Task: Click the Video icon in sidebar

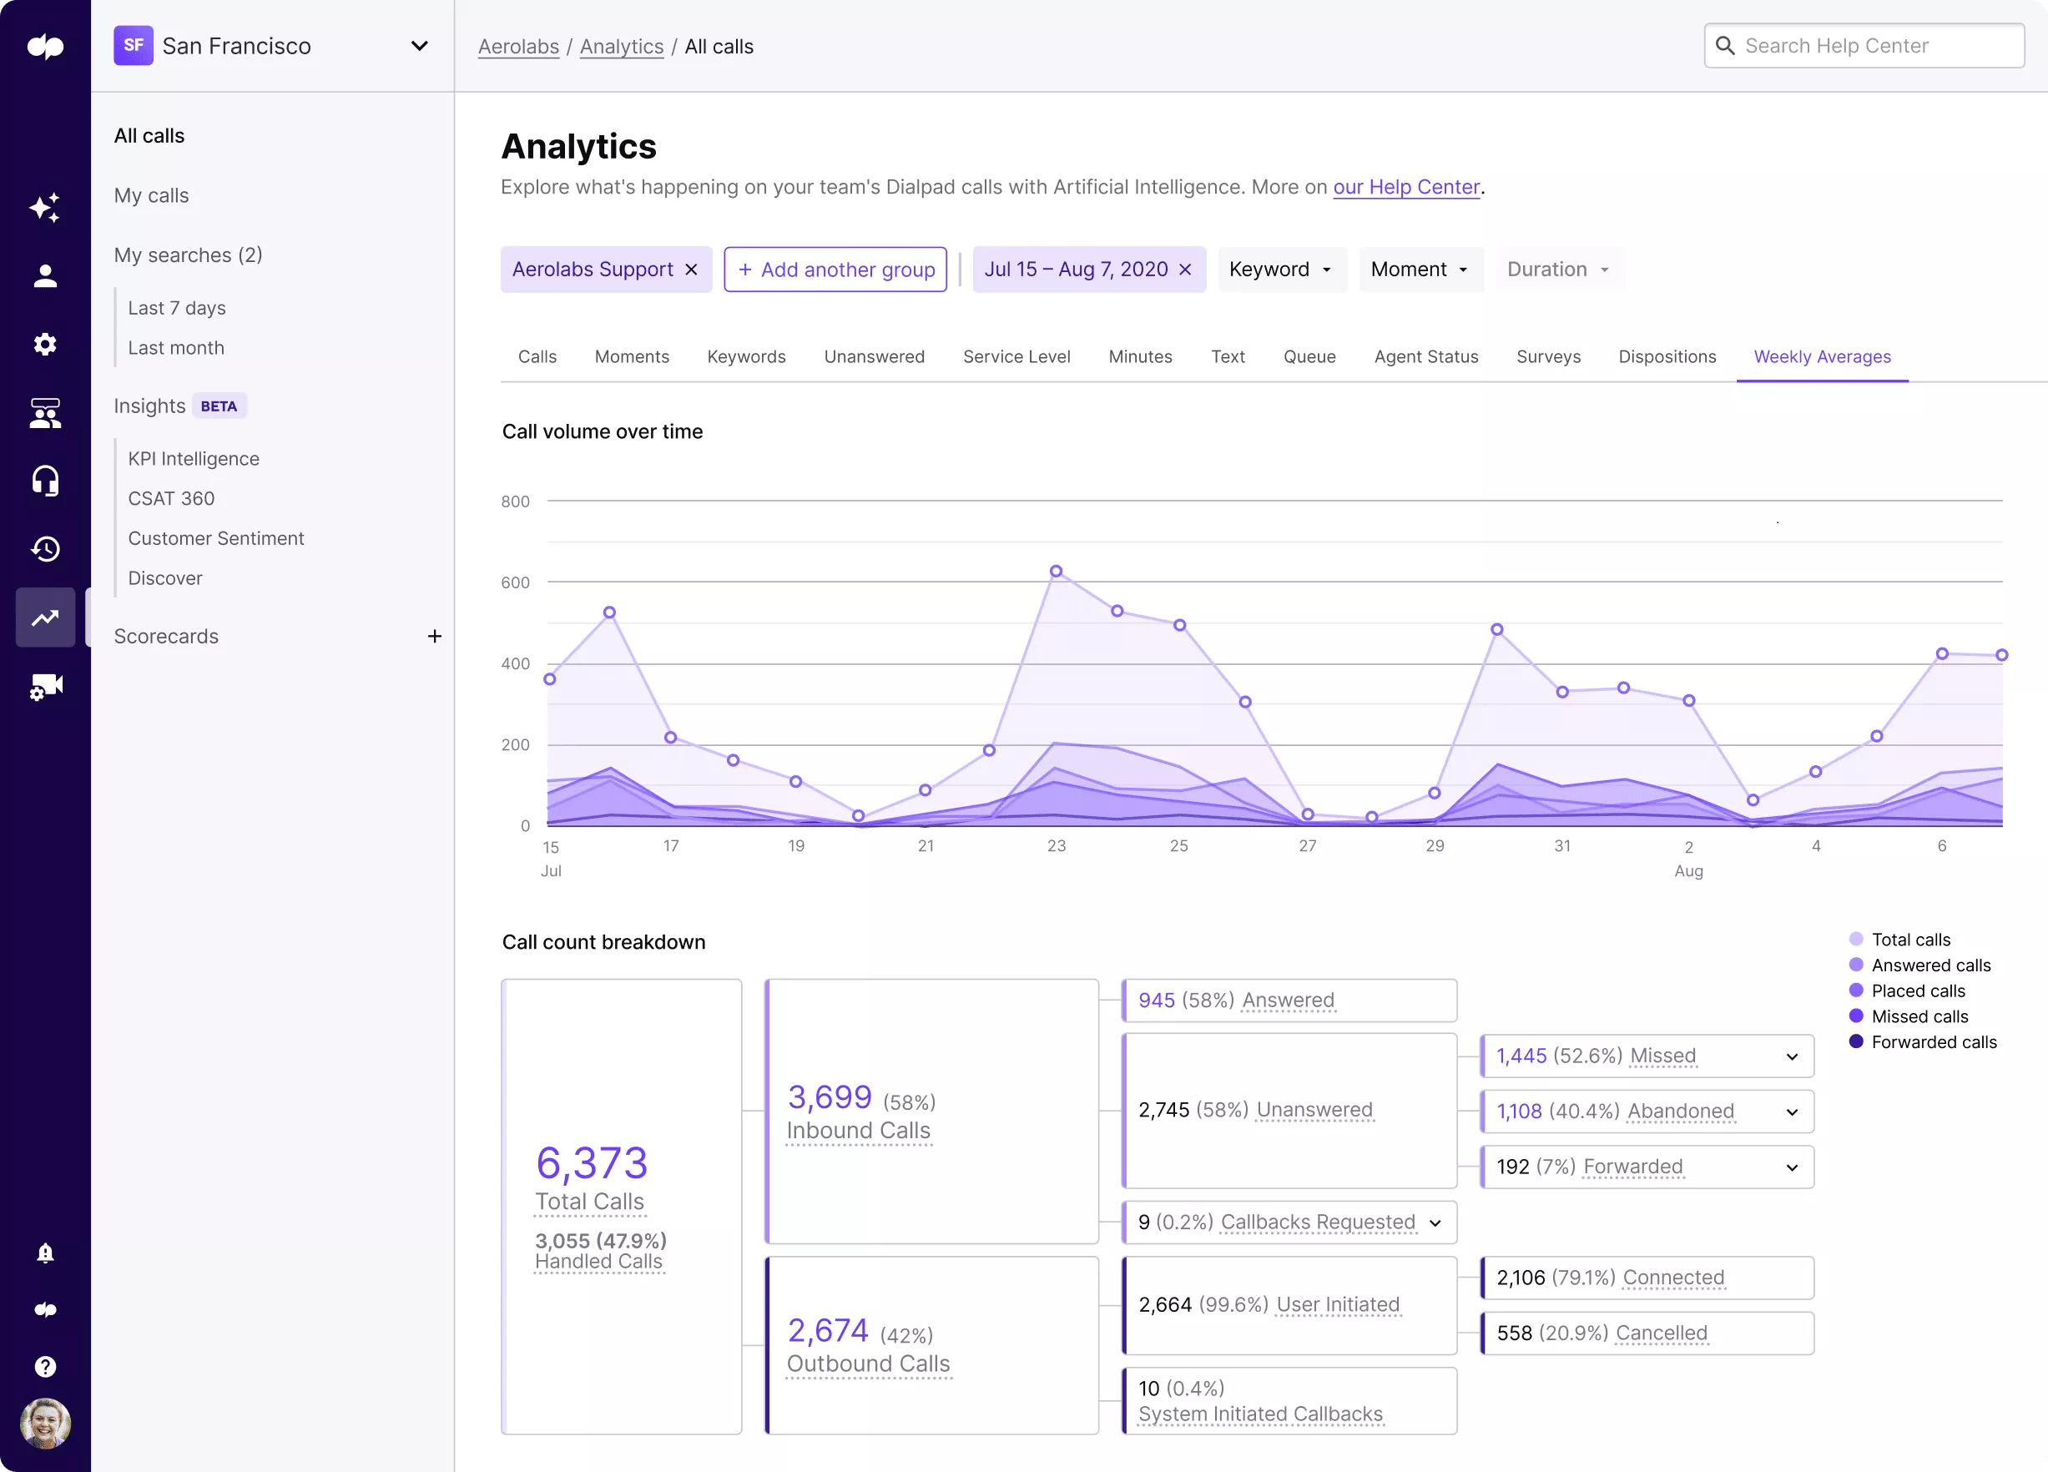Action: 44,687
